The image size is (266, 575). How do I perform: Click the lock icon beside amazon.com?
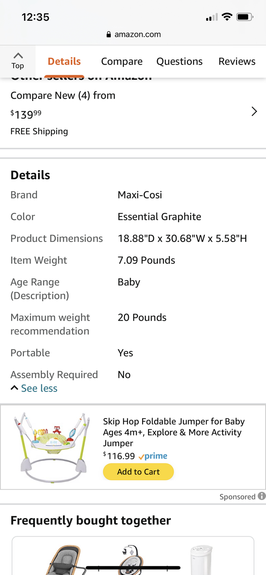(x=109, y=34)
